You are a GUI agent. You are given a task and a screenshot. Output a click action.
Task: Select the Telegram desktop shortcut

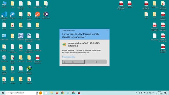pos(12,15)
